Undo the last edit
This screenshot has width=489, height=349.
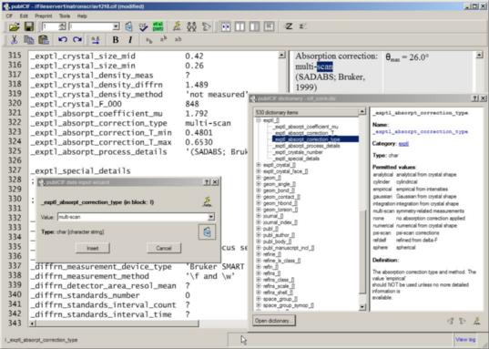[x=63, y=40]
